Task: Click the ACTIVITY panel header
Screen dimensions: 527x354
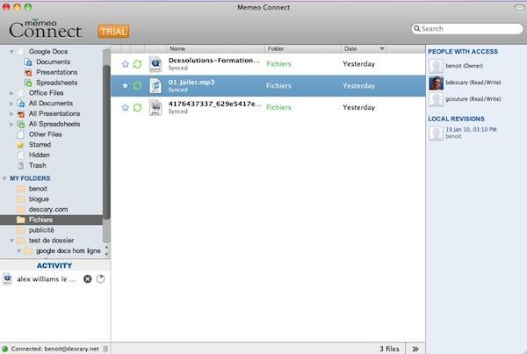Action: pos(54,265)
